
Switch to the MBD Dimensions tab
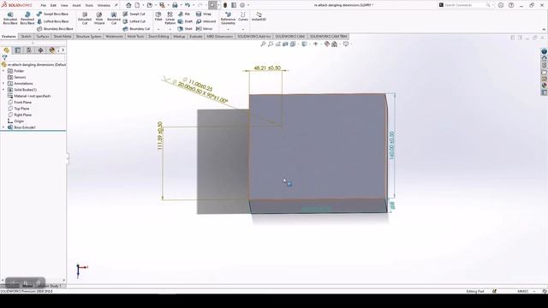point(219,36)
